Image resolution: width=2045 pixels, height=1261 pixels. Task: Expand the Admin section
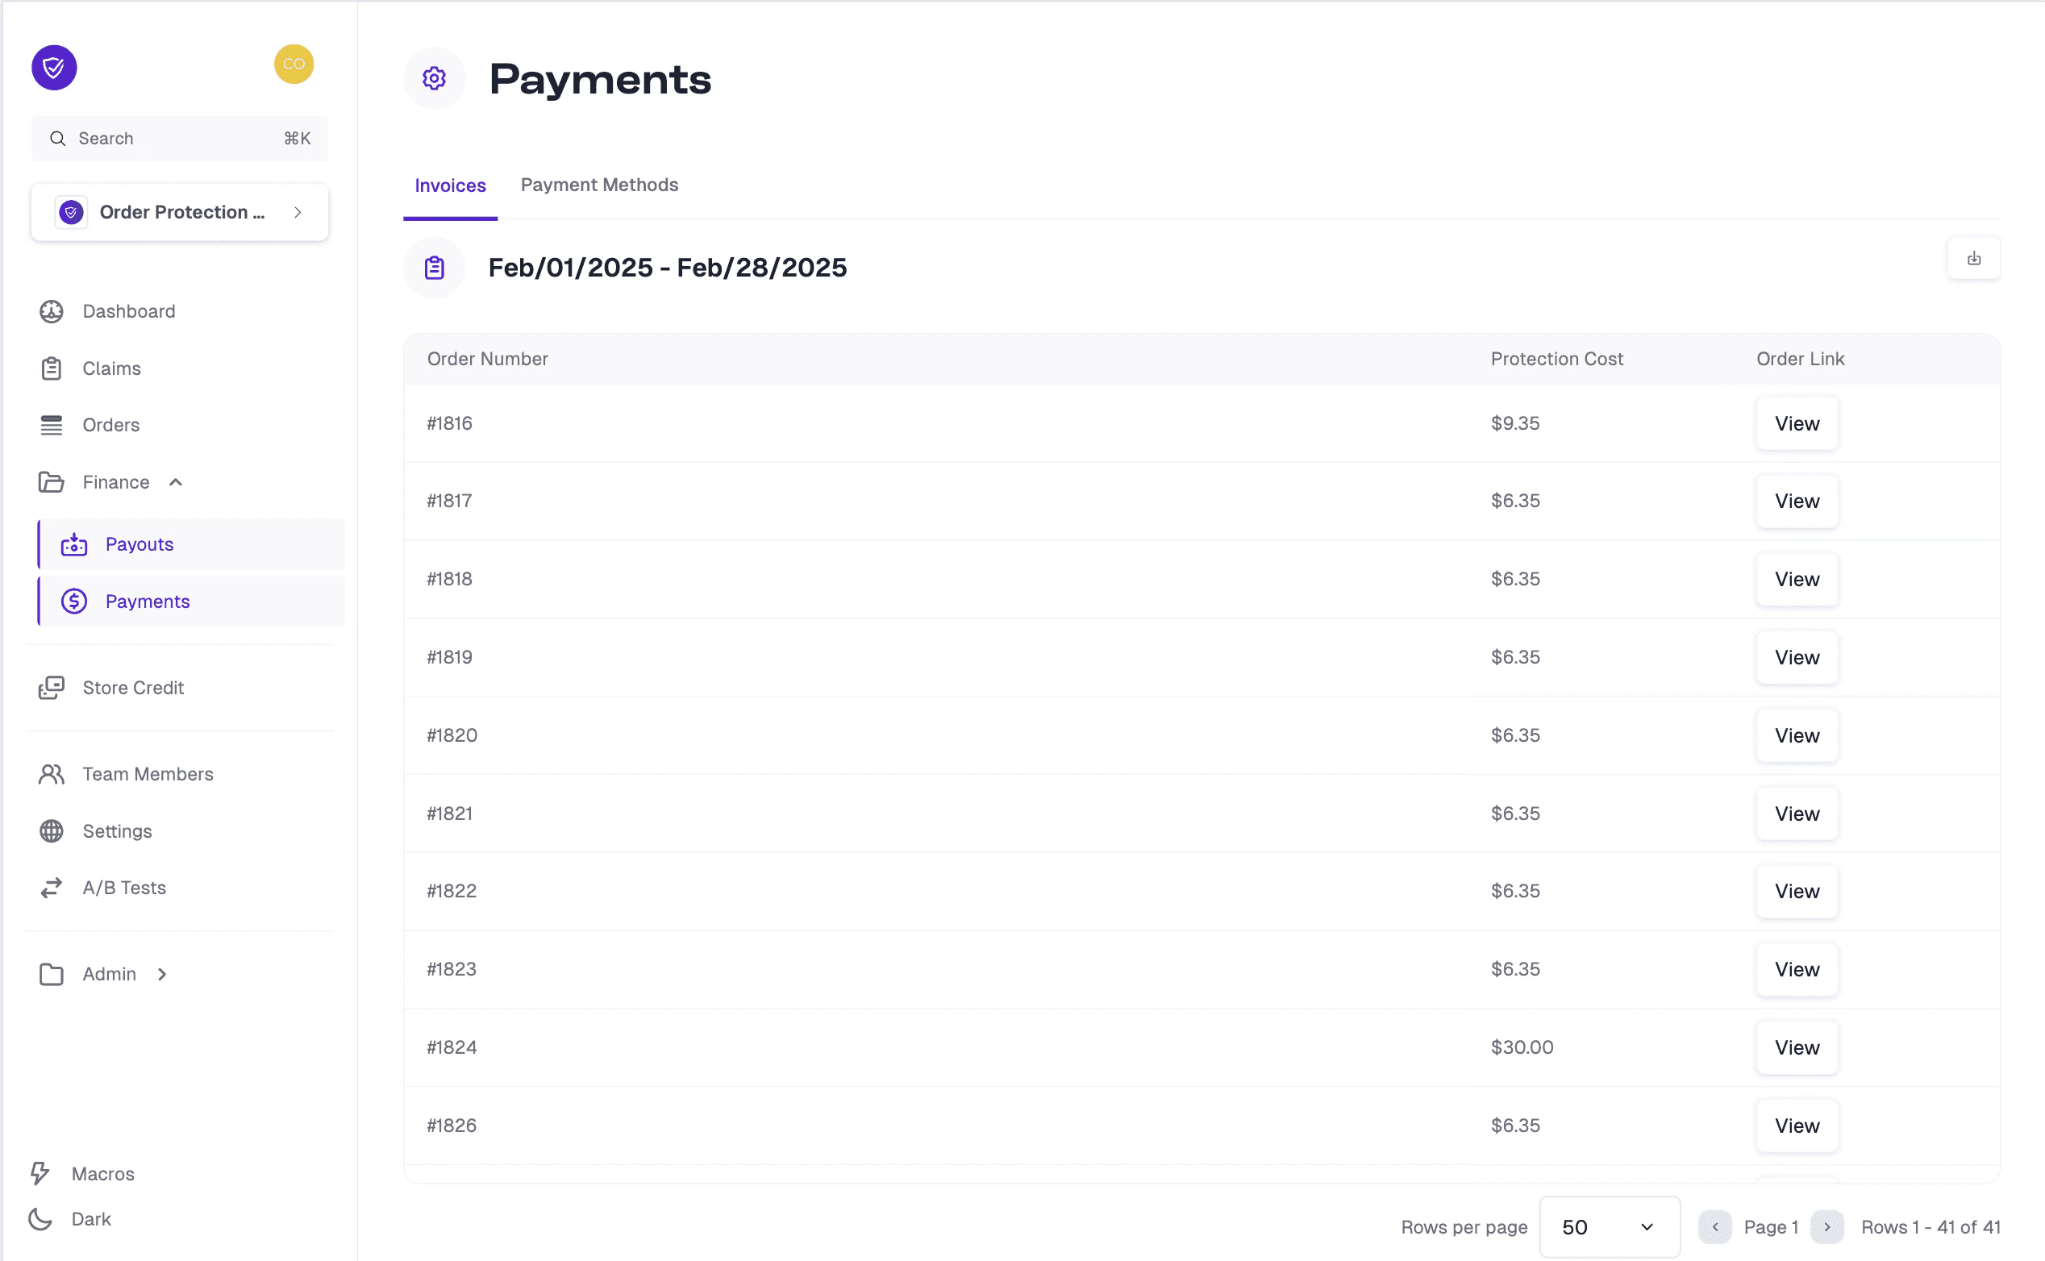click(161, 973)
